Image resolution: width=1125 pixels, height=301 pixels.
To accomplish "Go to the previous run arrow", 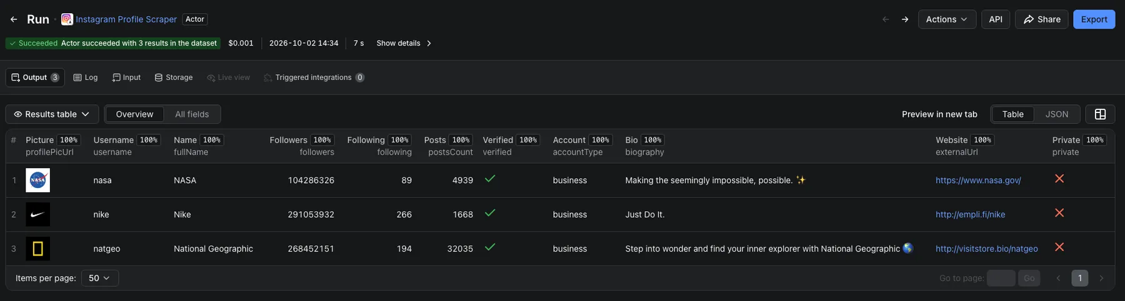I will coord(886,19).
